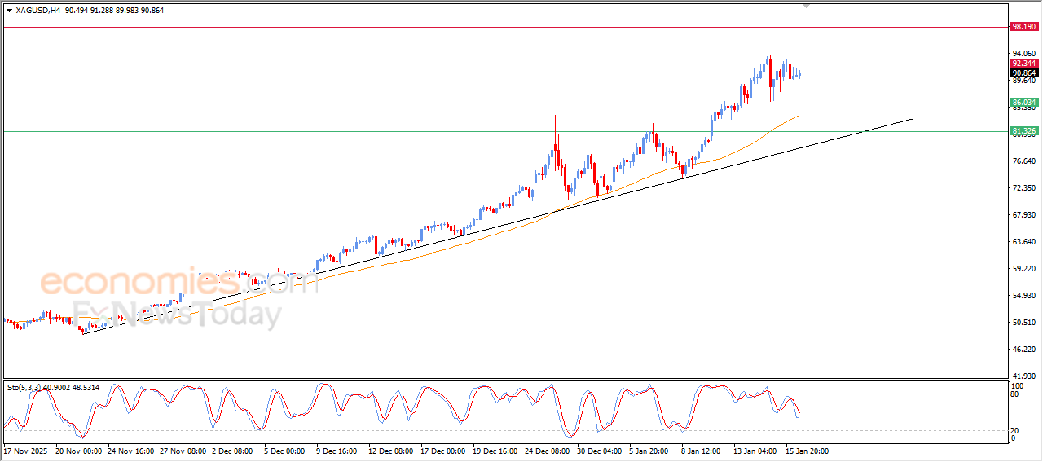Click the 46.220 value on price axis
The height and width of the screenshot is (462, 1043).
click(1023, 350)
